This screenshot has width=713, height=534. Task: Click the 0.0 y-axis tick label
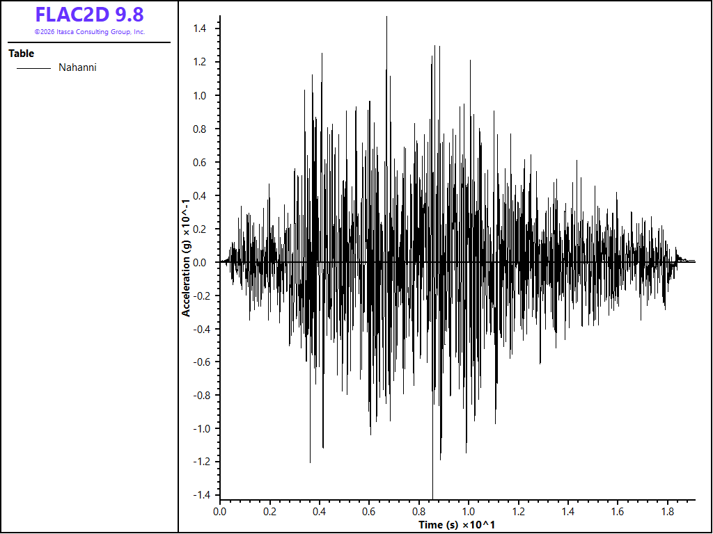point(200,262)
